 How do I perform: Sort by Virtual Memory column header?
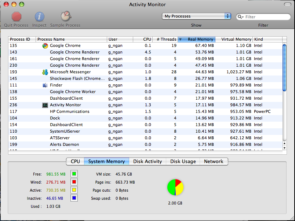(234, 39)
